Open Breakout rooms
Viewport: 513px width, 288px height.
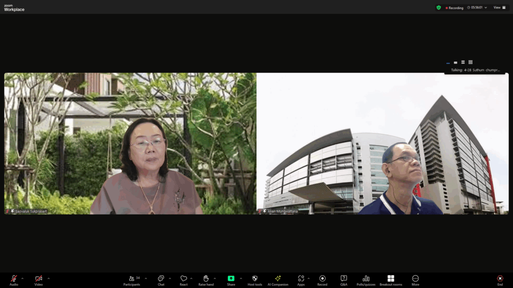391,280
